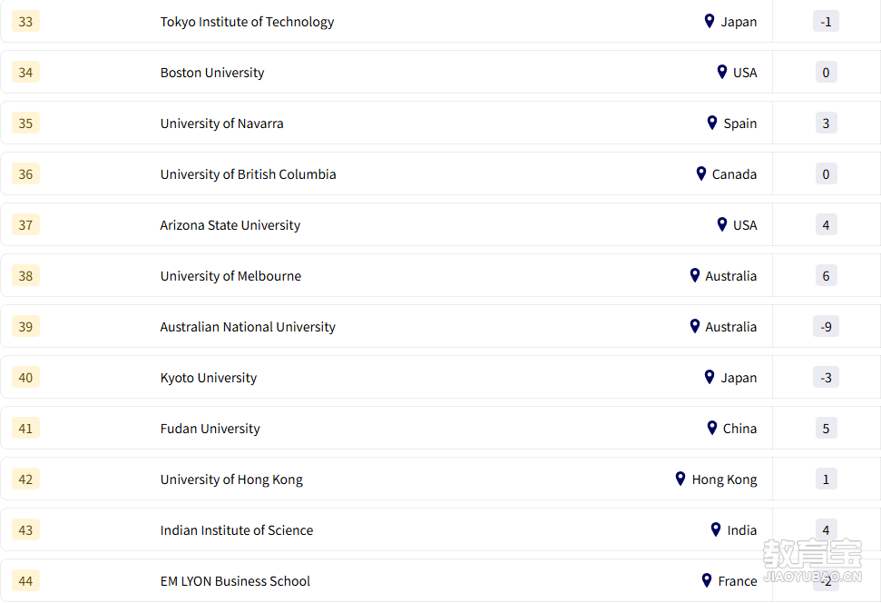The image size is (881, 603).
Task: Click the rank change badge for Fudan University
Action: pyautogui.click(x=826, y=429)
